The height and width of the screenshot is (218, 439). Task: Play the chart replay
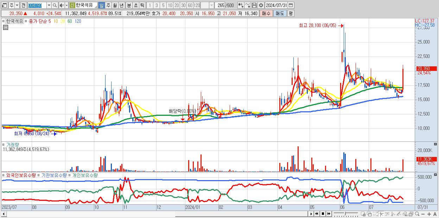click(311, 214)
